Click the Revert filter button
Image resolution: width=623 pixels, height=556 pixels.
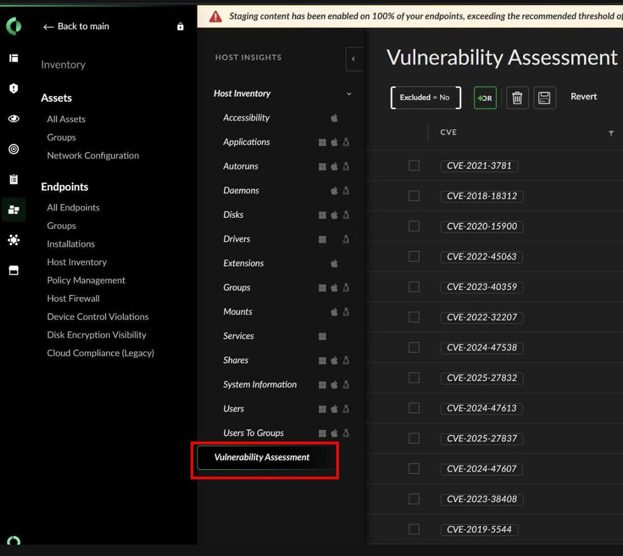[x=584, y=97]
